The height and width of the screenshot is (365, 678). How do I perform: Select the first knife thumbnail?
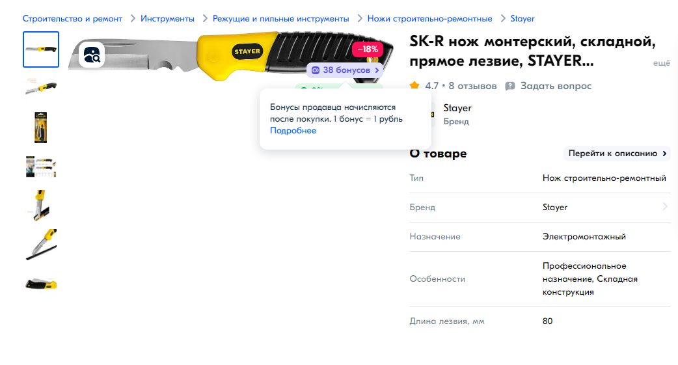click(x=41, y=49)
